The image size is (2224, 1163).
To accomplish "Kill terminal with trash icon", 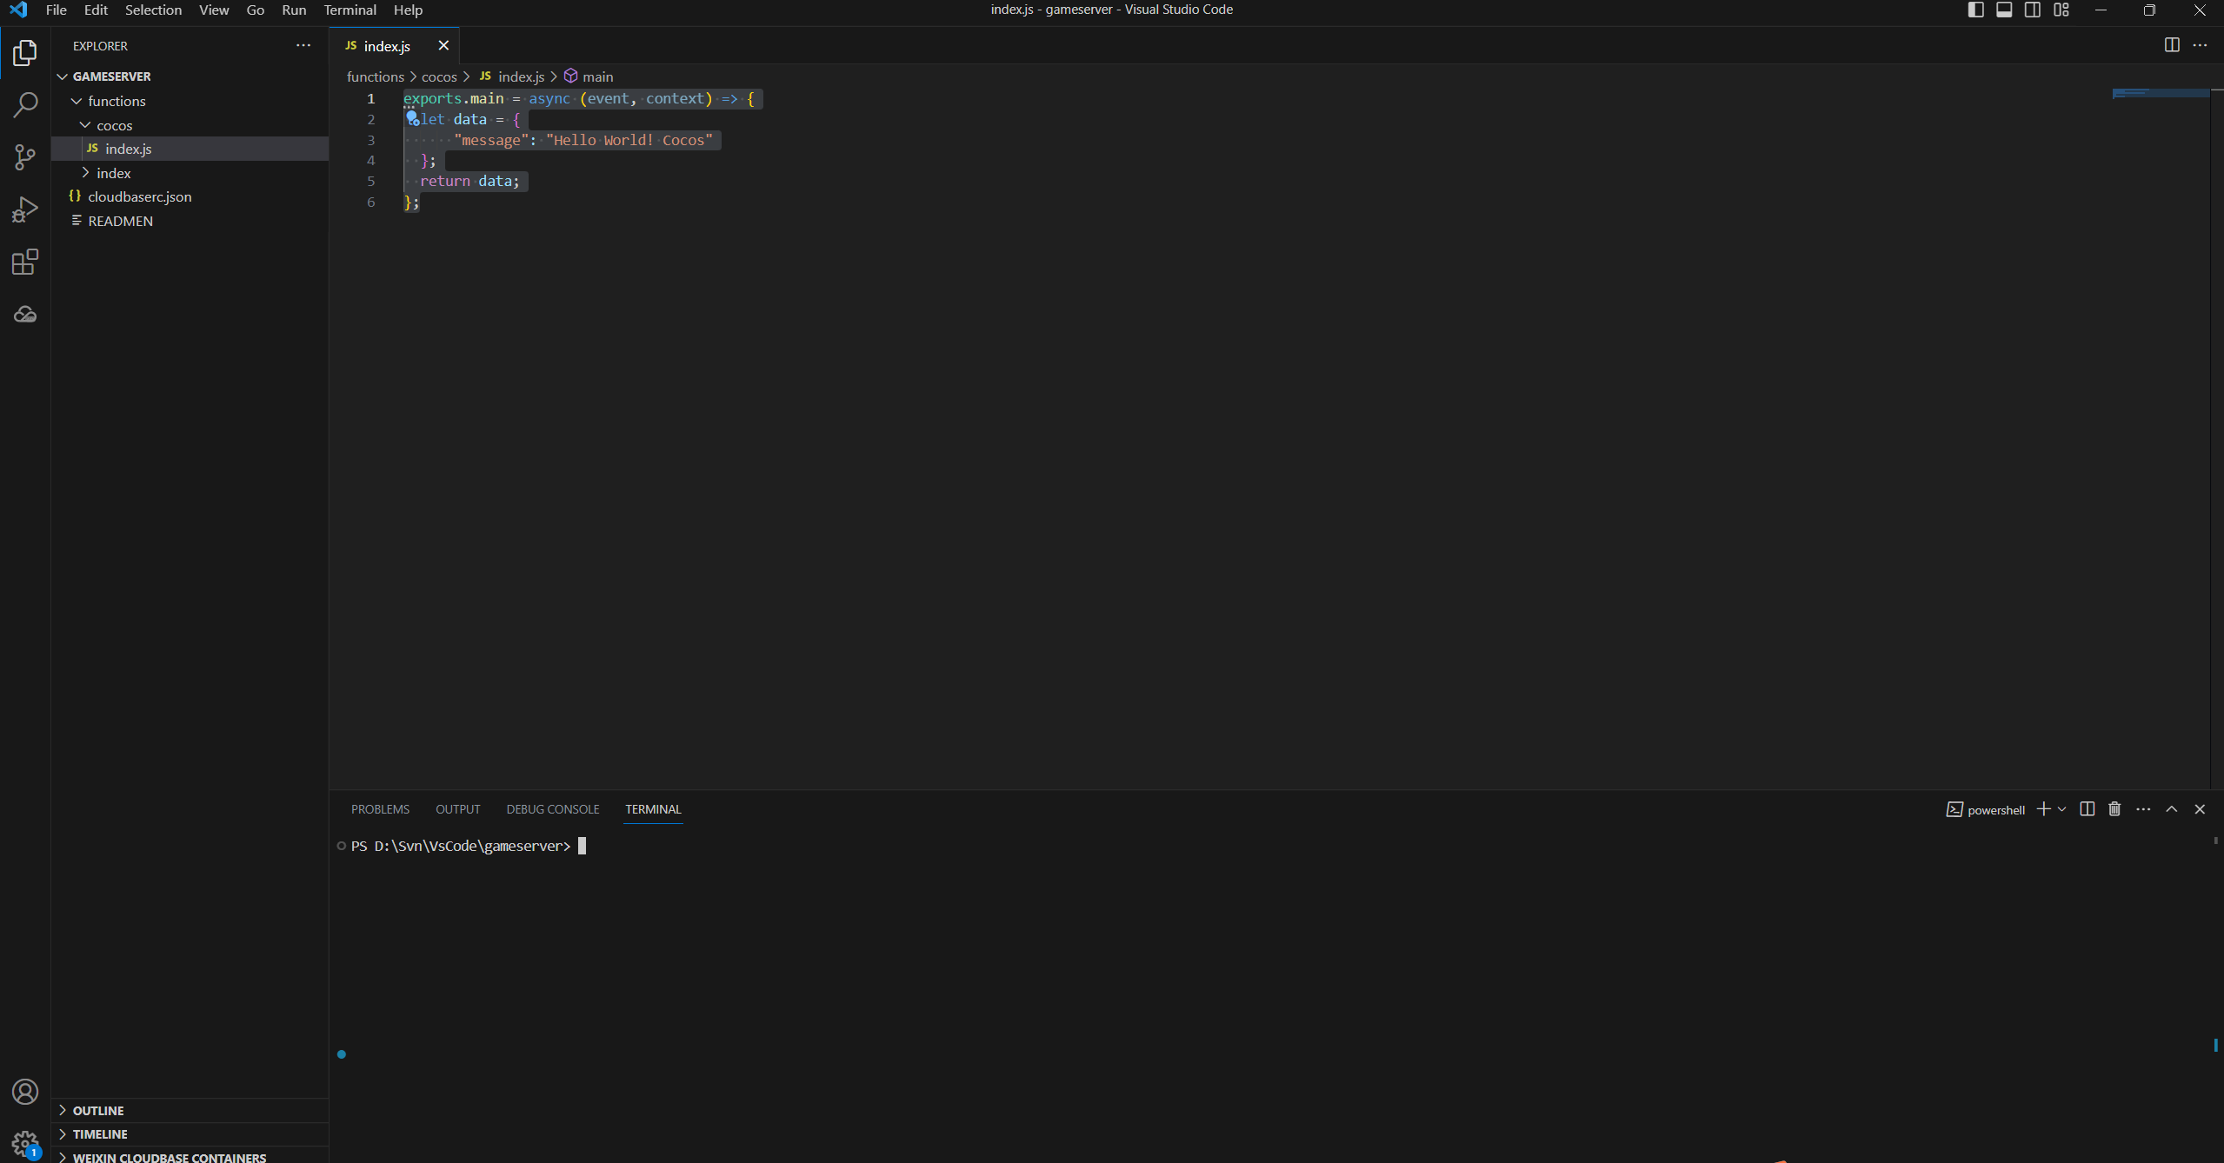I will [2114, 809].
